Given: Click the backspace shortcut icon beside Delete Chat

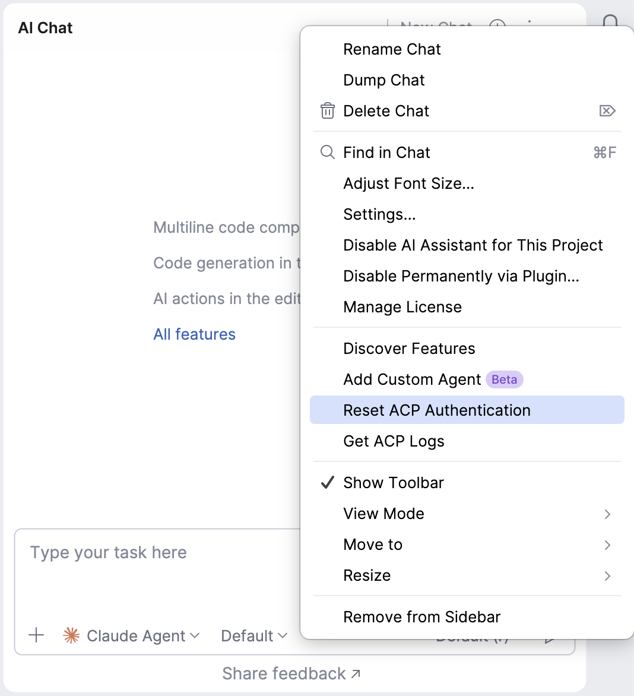Looking at the screenshot, I should (607, 110).
